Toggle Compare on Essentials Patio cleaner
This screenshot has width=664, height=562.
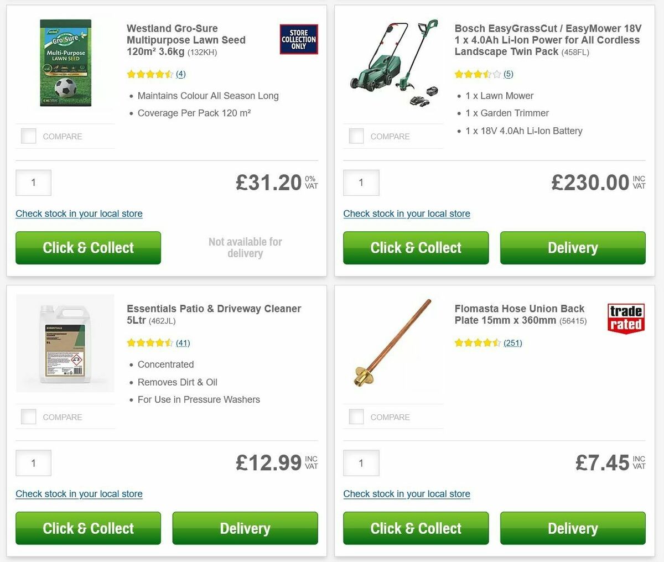click(28, 416)
